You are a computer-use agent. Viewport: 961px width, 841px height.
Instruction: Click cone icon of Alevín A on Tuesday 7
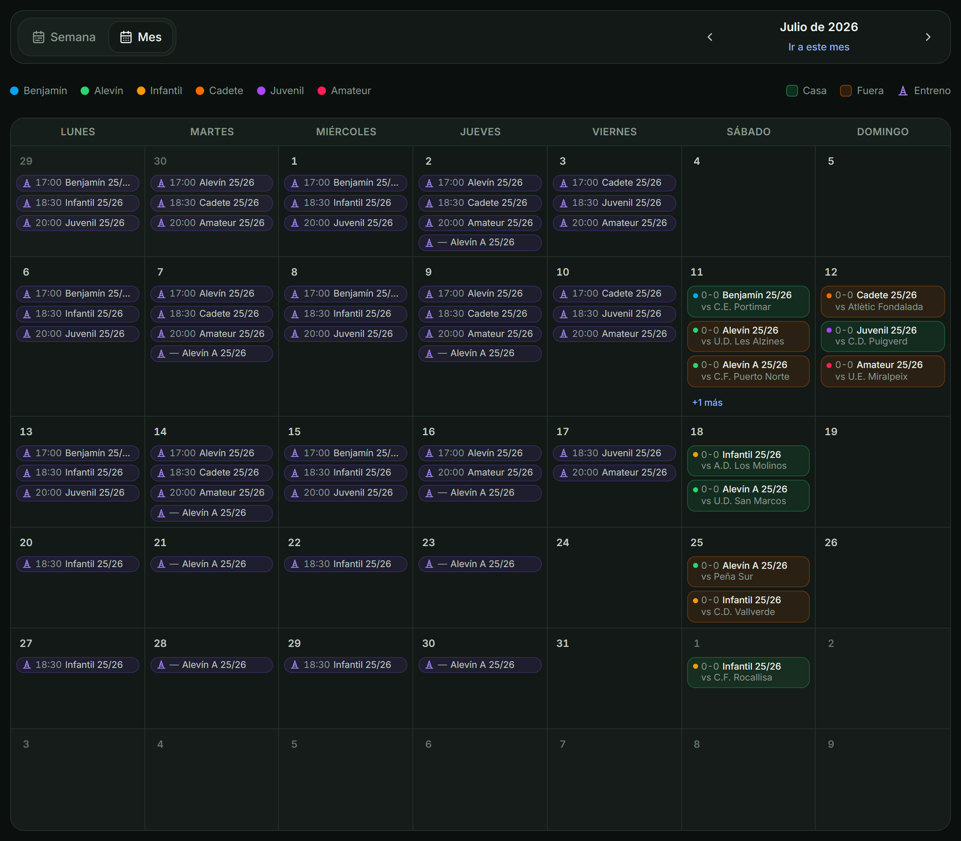coord(161,353)
